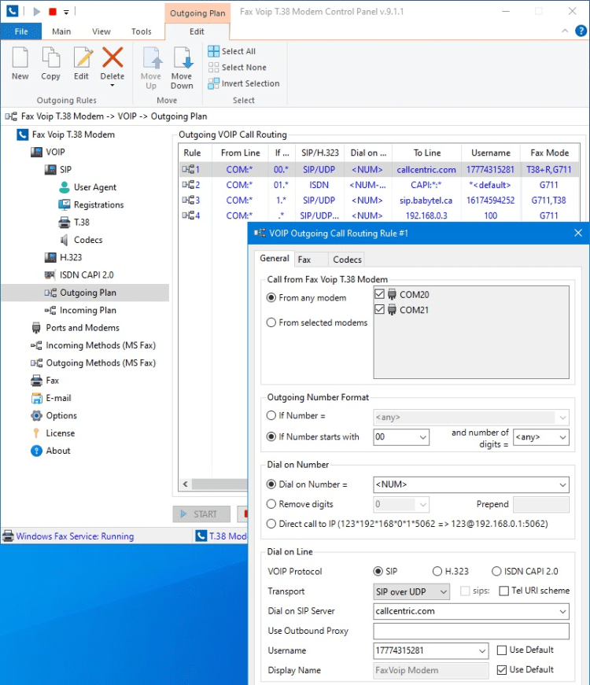The height and width of the screenshot is (685, 590).
Task: Select Ports and Modems in the tree
Action: (x=83, y=328)
